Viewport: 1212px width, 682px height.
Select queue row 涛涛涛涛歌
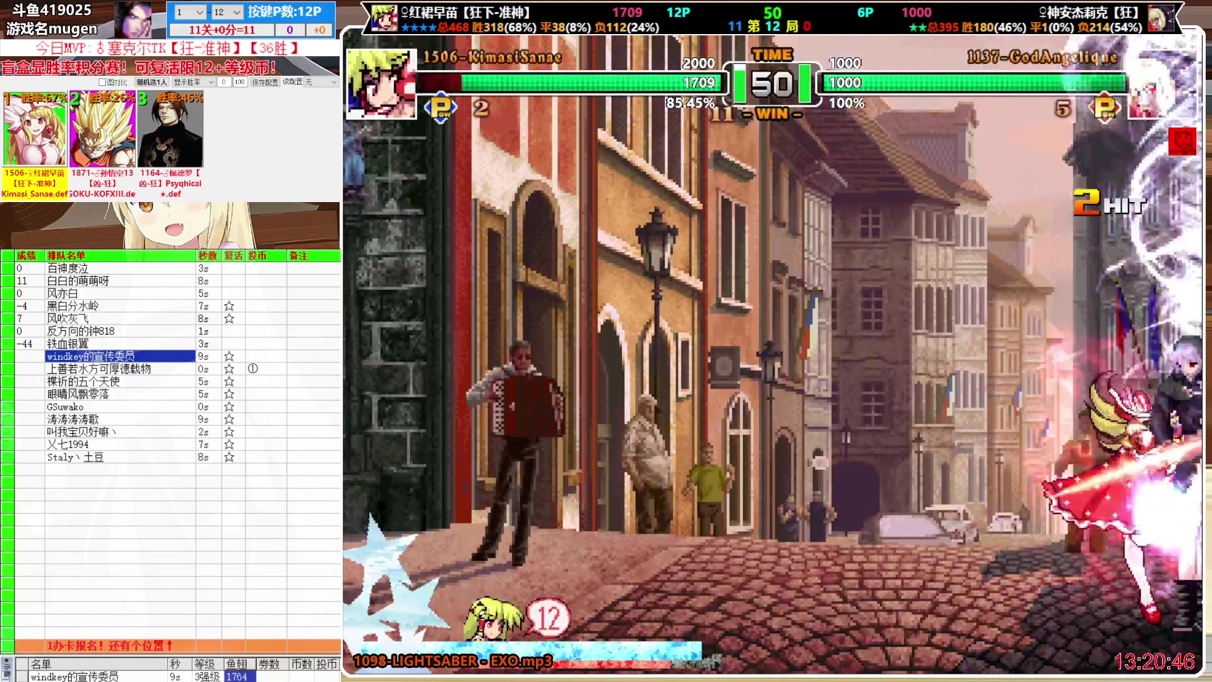[120, 420]
